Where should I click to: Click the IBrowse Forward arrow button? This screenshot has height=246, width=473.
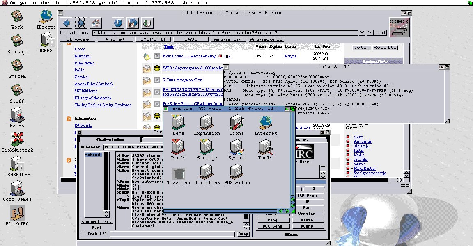coord(81,23)
